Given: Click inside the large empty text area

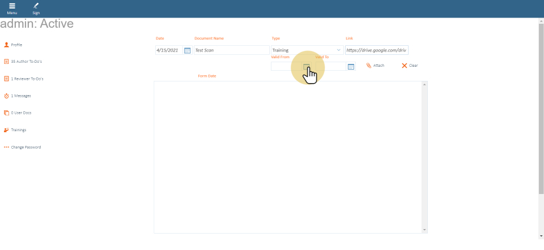Looking at the screenshot, I should (x=288, y=157).
